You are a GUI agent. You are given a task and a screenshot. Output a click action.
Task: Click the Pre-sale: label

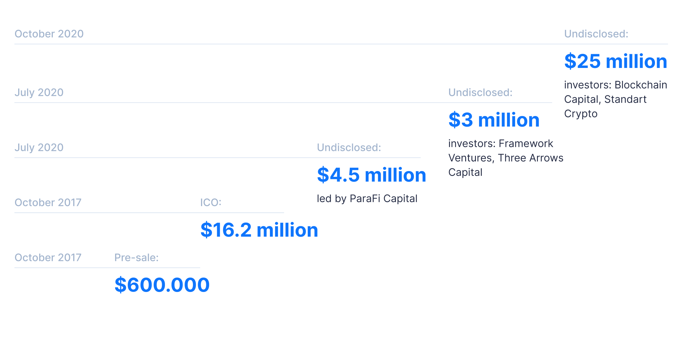136,257
